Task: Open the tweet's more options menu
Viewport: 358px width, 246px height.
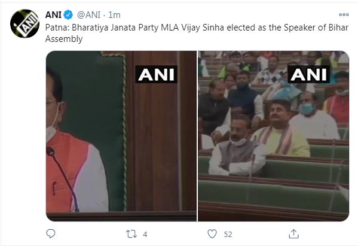Action: tap(344, 14)
